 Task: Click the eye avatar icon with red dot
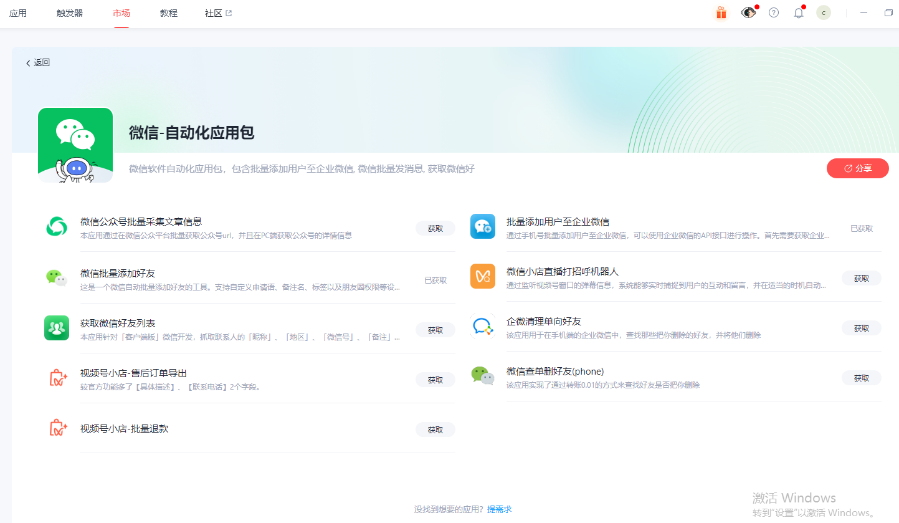748,12
